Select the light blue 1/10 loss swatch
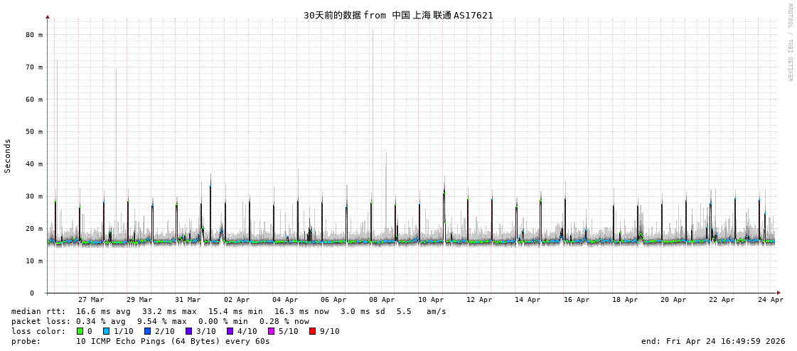 pos(106,331)
